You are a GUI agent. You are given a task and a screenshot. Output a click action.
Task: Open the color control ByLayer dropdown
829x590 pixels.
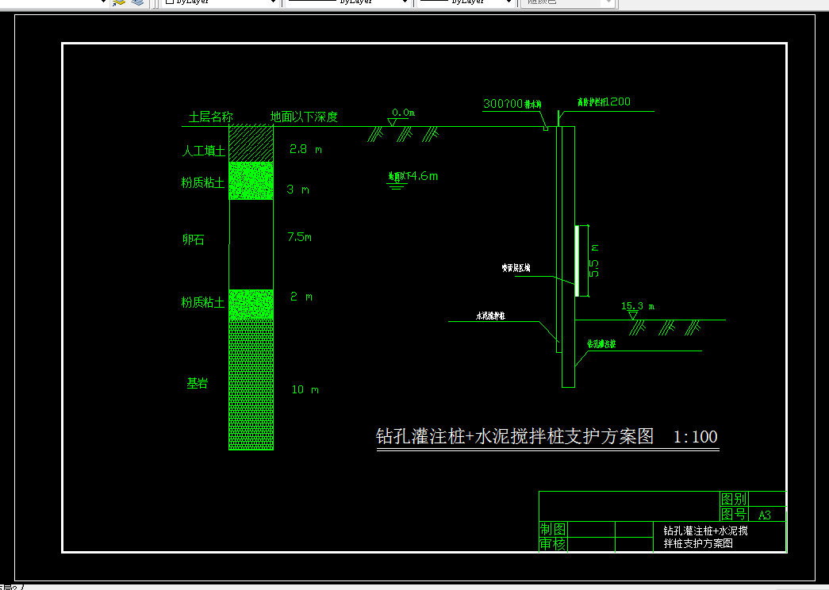click(x=220, y=2)
